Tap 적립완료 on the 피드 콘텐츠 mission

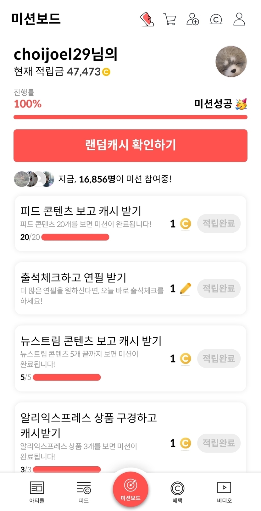coord(219,224)
